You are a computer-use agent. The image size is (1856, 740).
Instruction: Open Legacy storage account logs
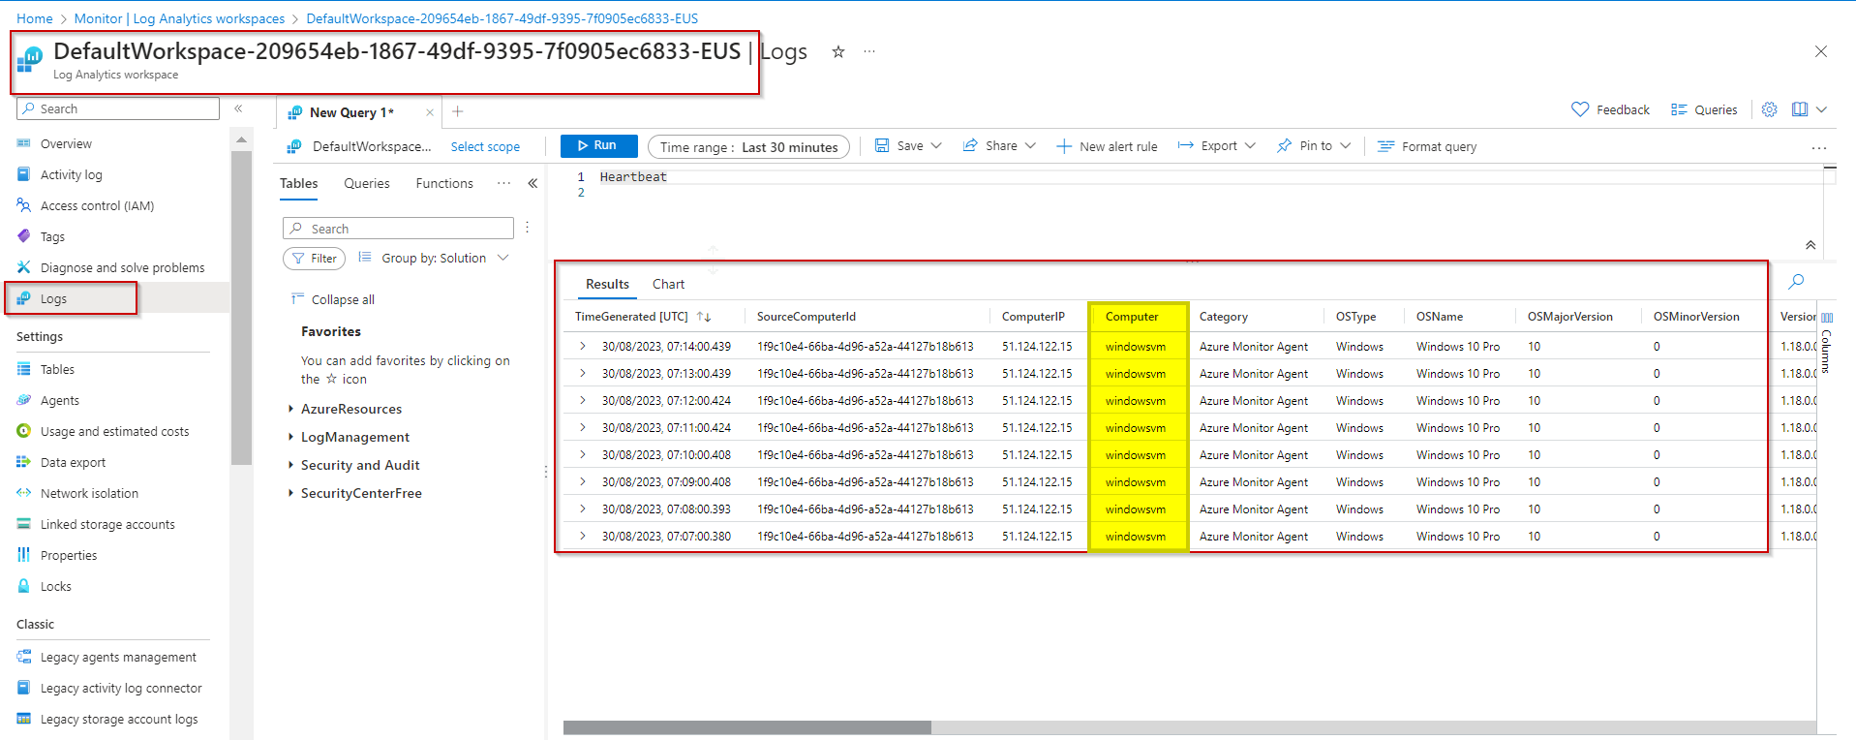[x=119, y=719]
